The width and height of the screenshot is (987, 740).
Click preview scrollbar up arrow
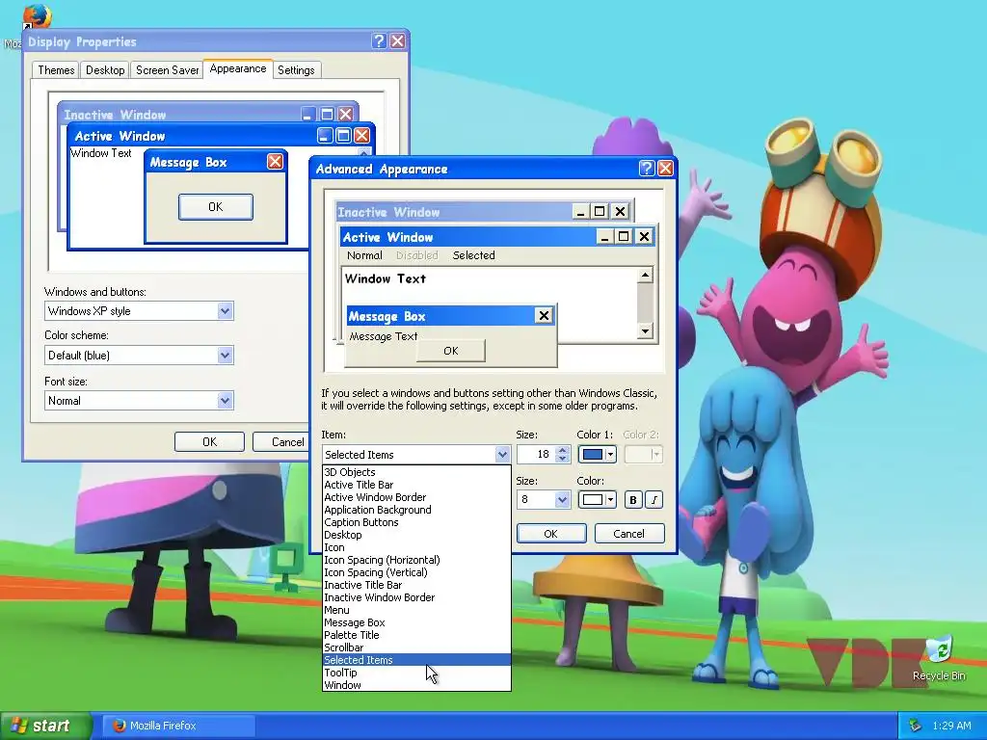click(645, 275)
